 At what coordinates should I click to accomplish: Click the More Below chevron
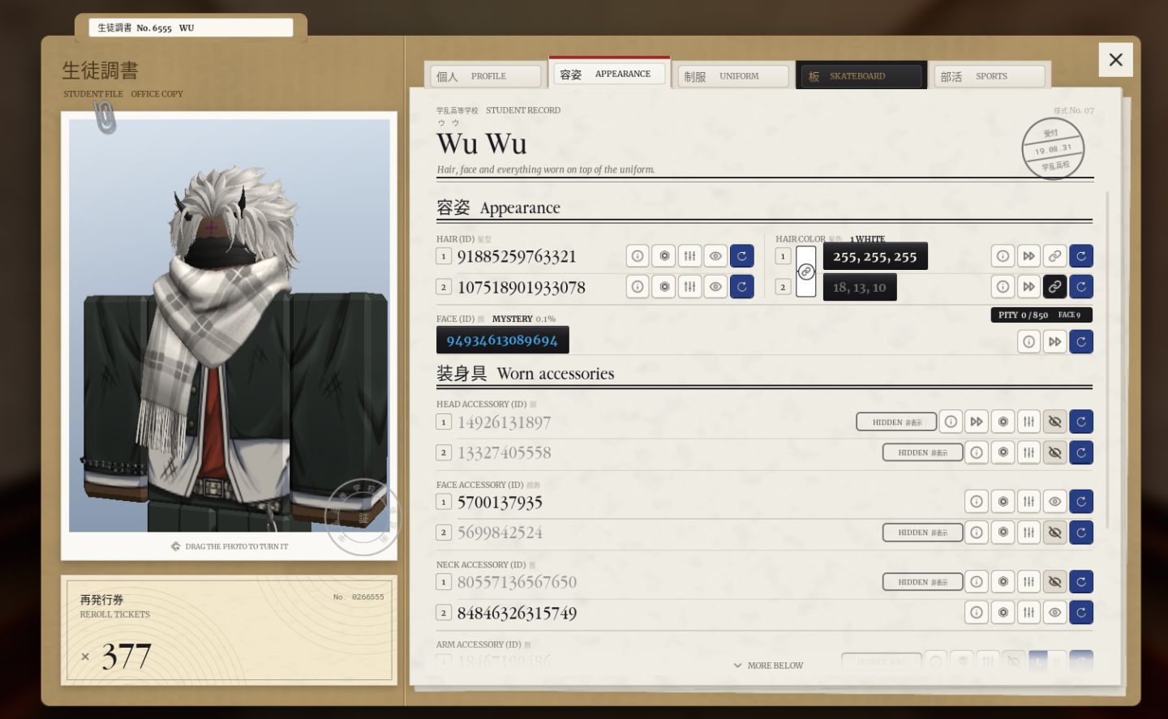coord(738,666)
